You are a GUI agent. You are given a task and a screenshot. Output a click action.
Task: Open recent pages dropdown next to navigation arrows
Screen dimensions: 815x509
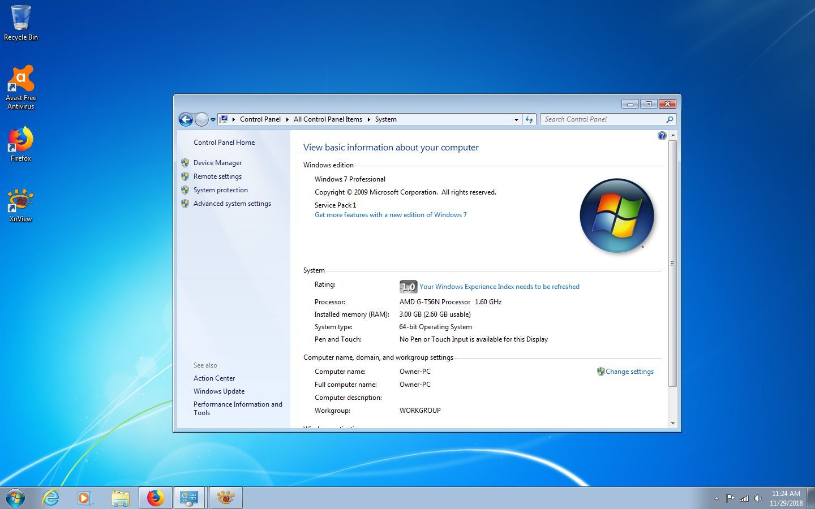point(213,120)
